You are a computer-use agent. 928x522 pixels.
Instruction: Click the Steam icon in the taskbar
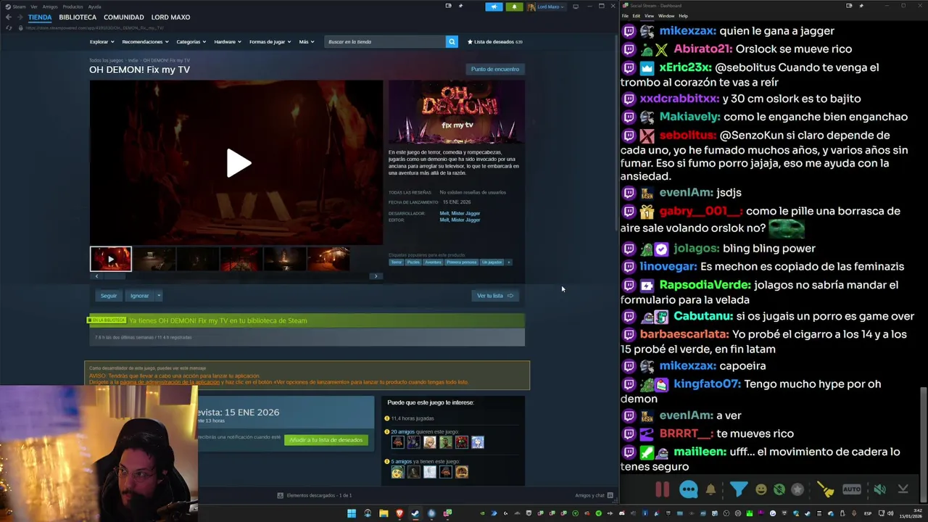415,513
